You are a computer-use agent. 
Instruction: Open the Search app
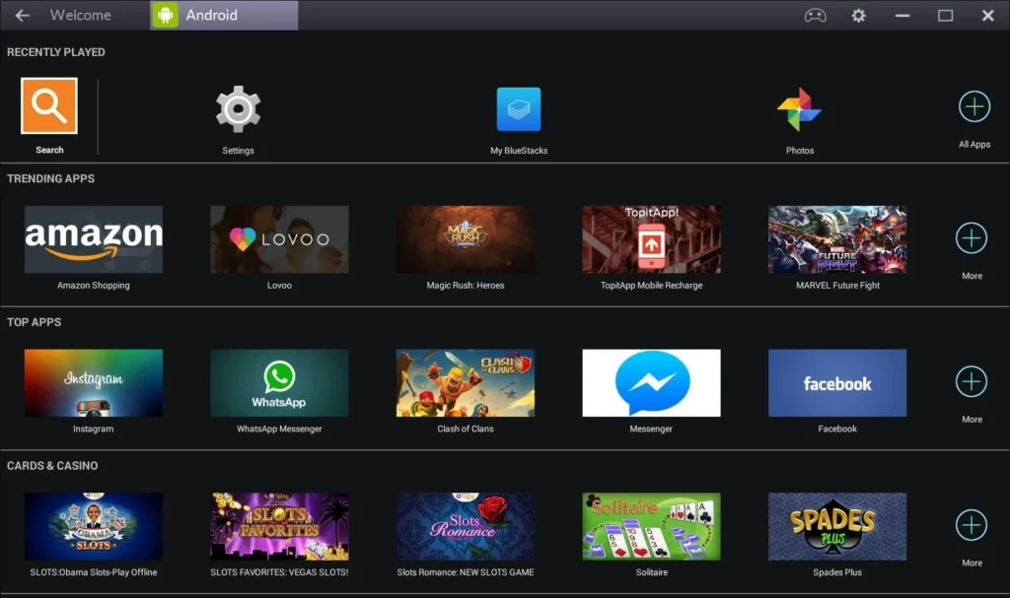point(49,108)
